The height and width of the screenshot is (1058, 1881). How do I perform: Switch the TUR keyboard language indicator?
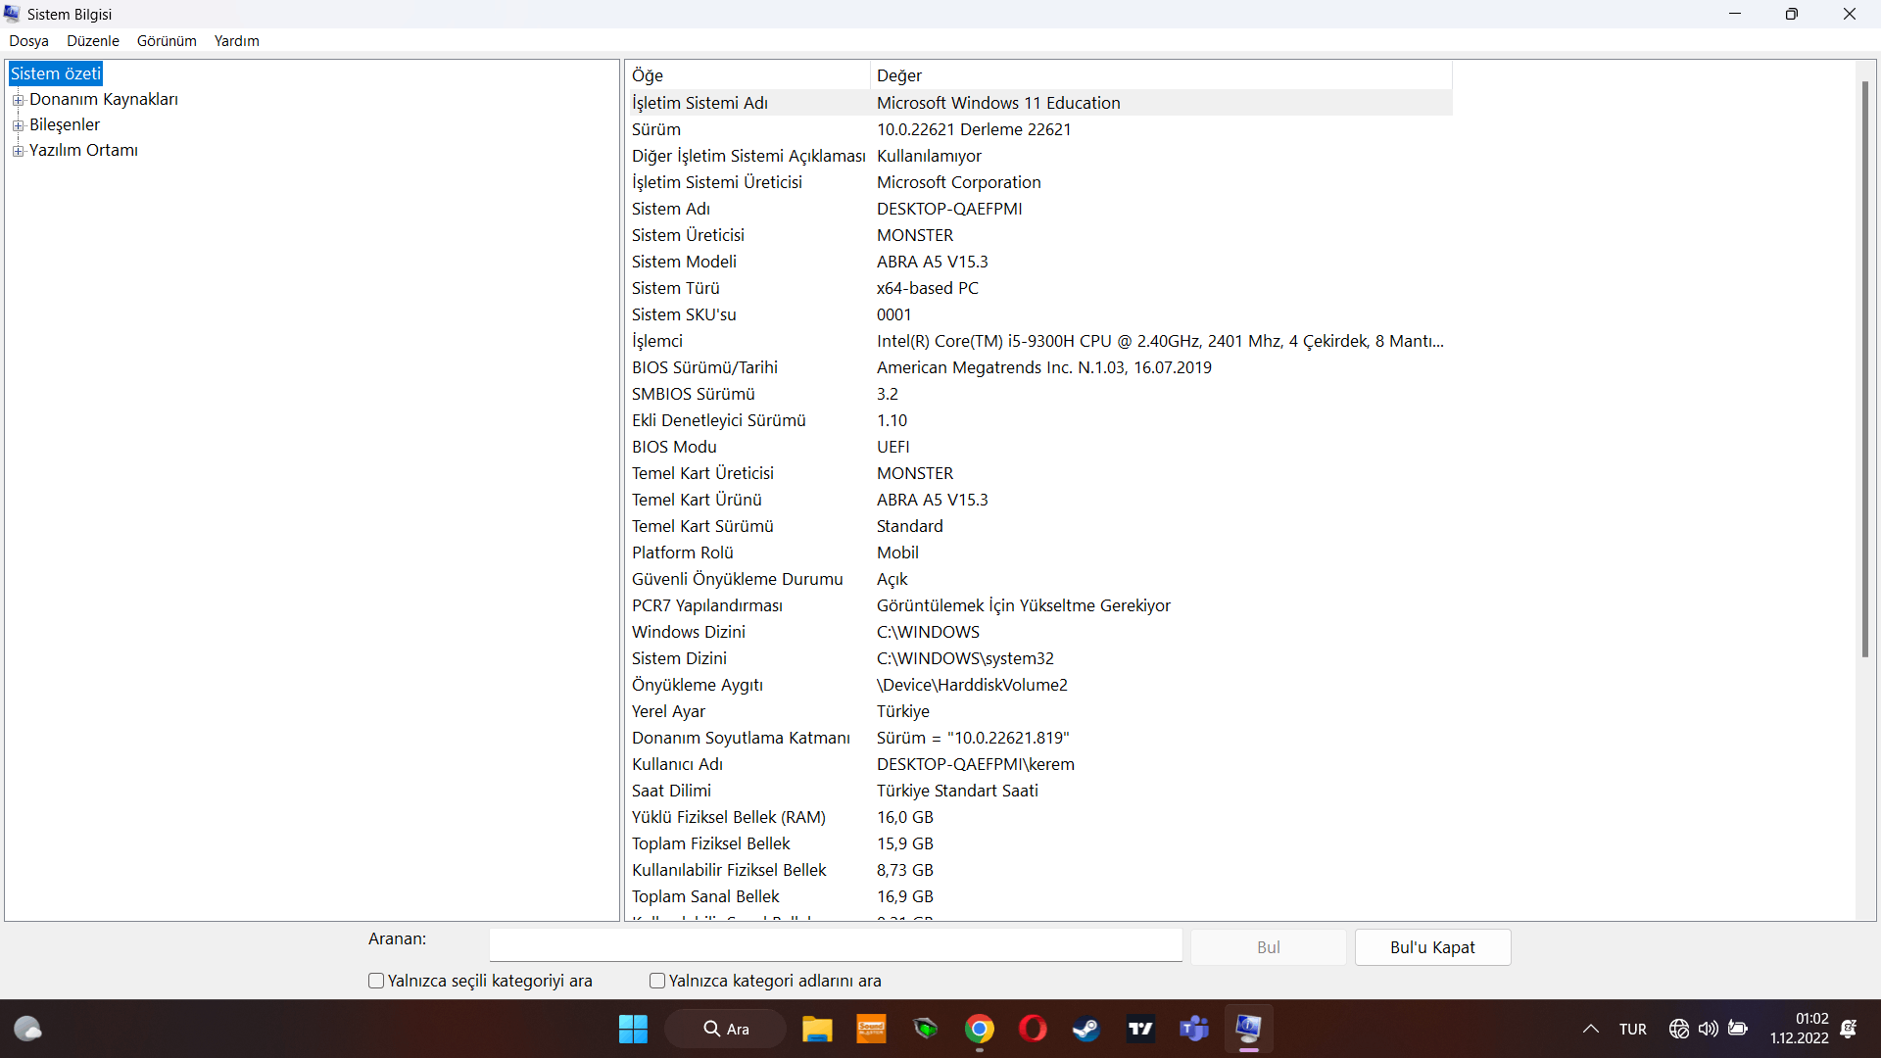pyautogui.click(x=1632, y=1029)
